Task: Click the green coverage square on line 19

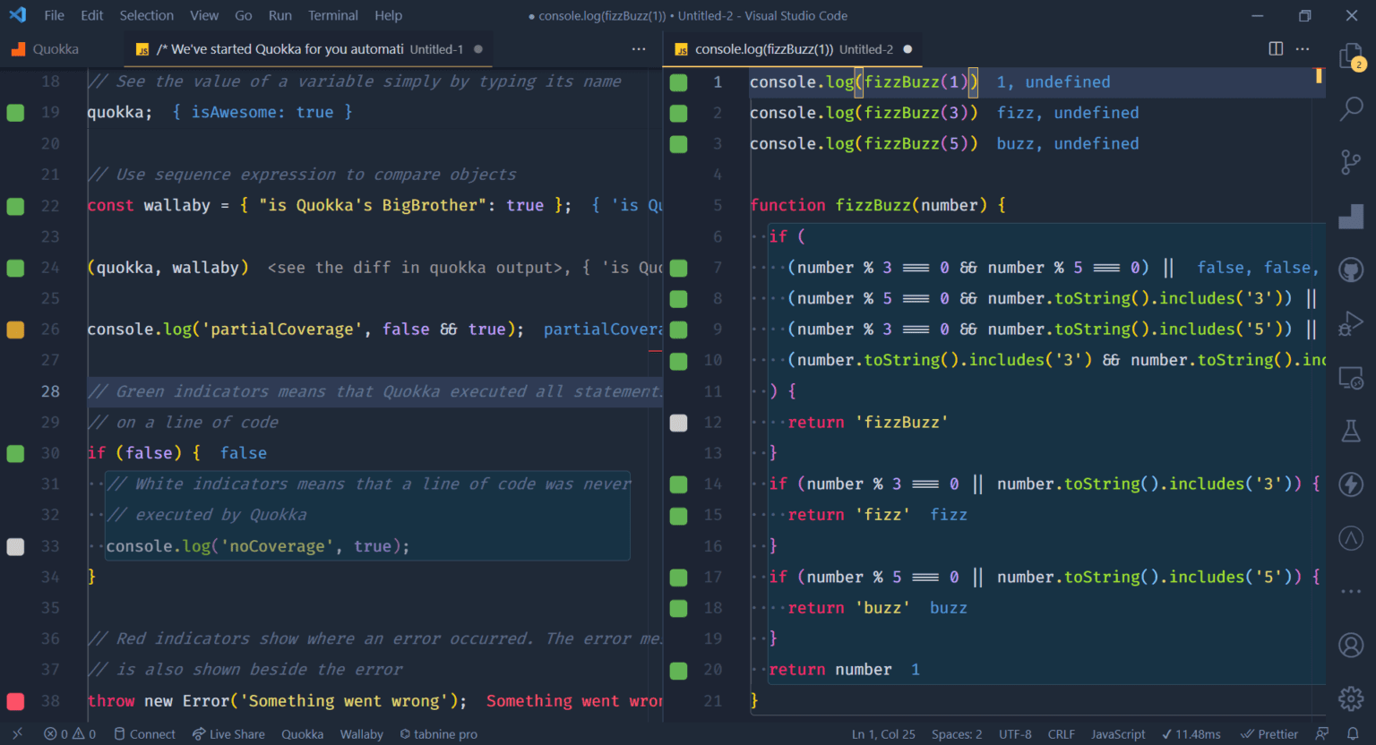Action: (15, 112)
